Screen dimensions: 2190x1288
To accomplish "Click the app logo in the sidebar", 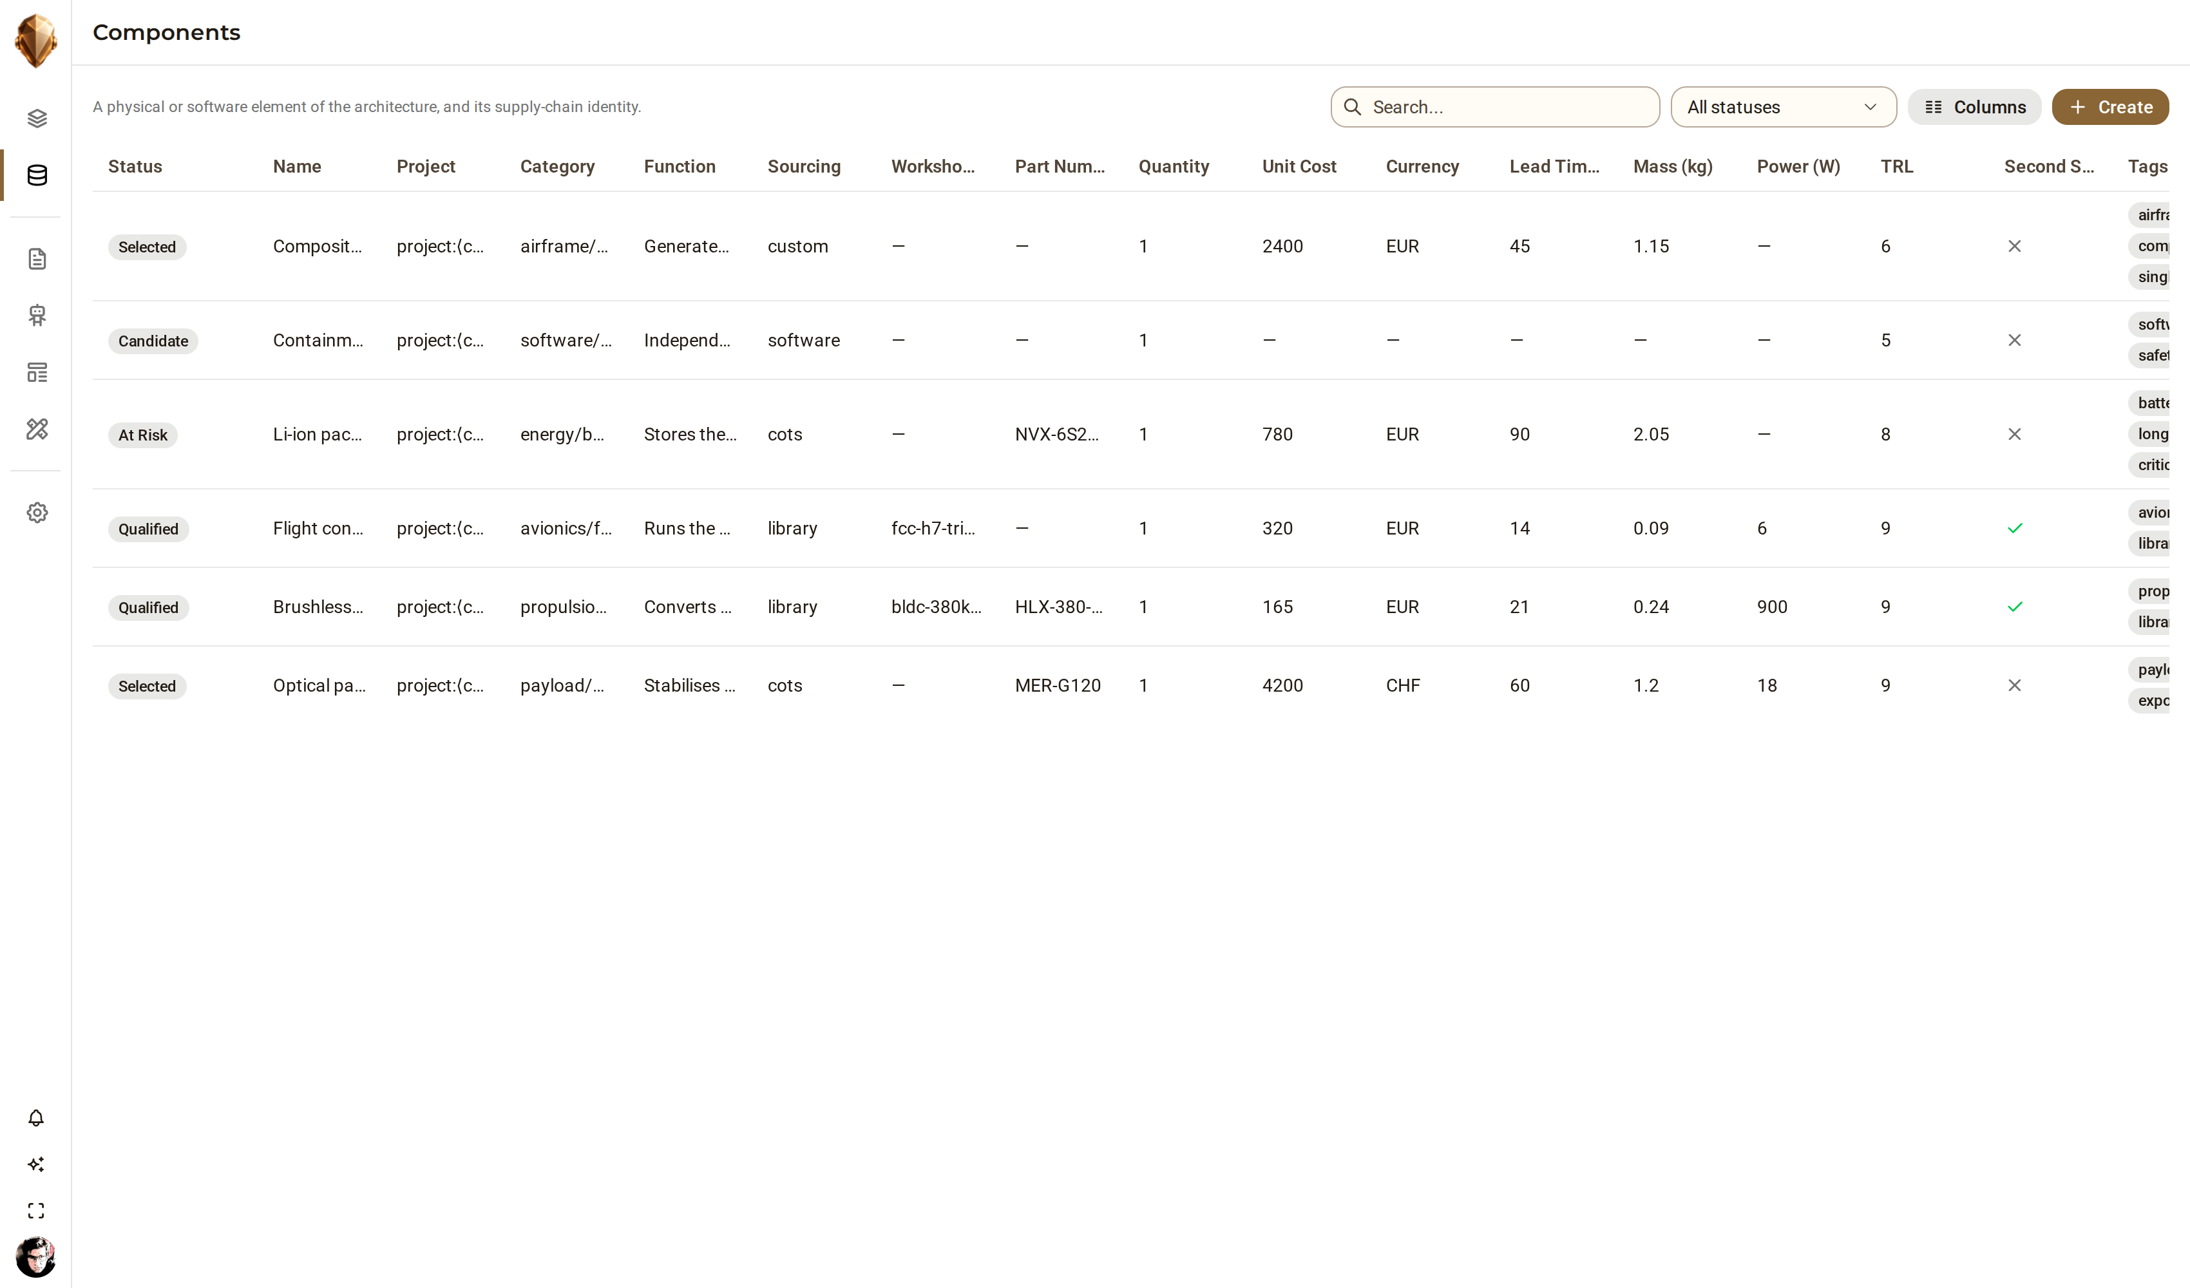I will [x=35, y=40].
